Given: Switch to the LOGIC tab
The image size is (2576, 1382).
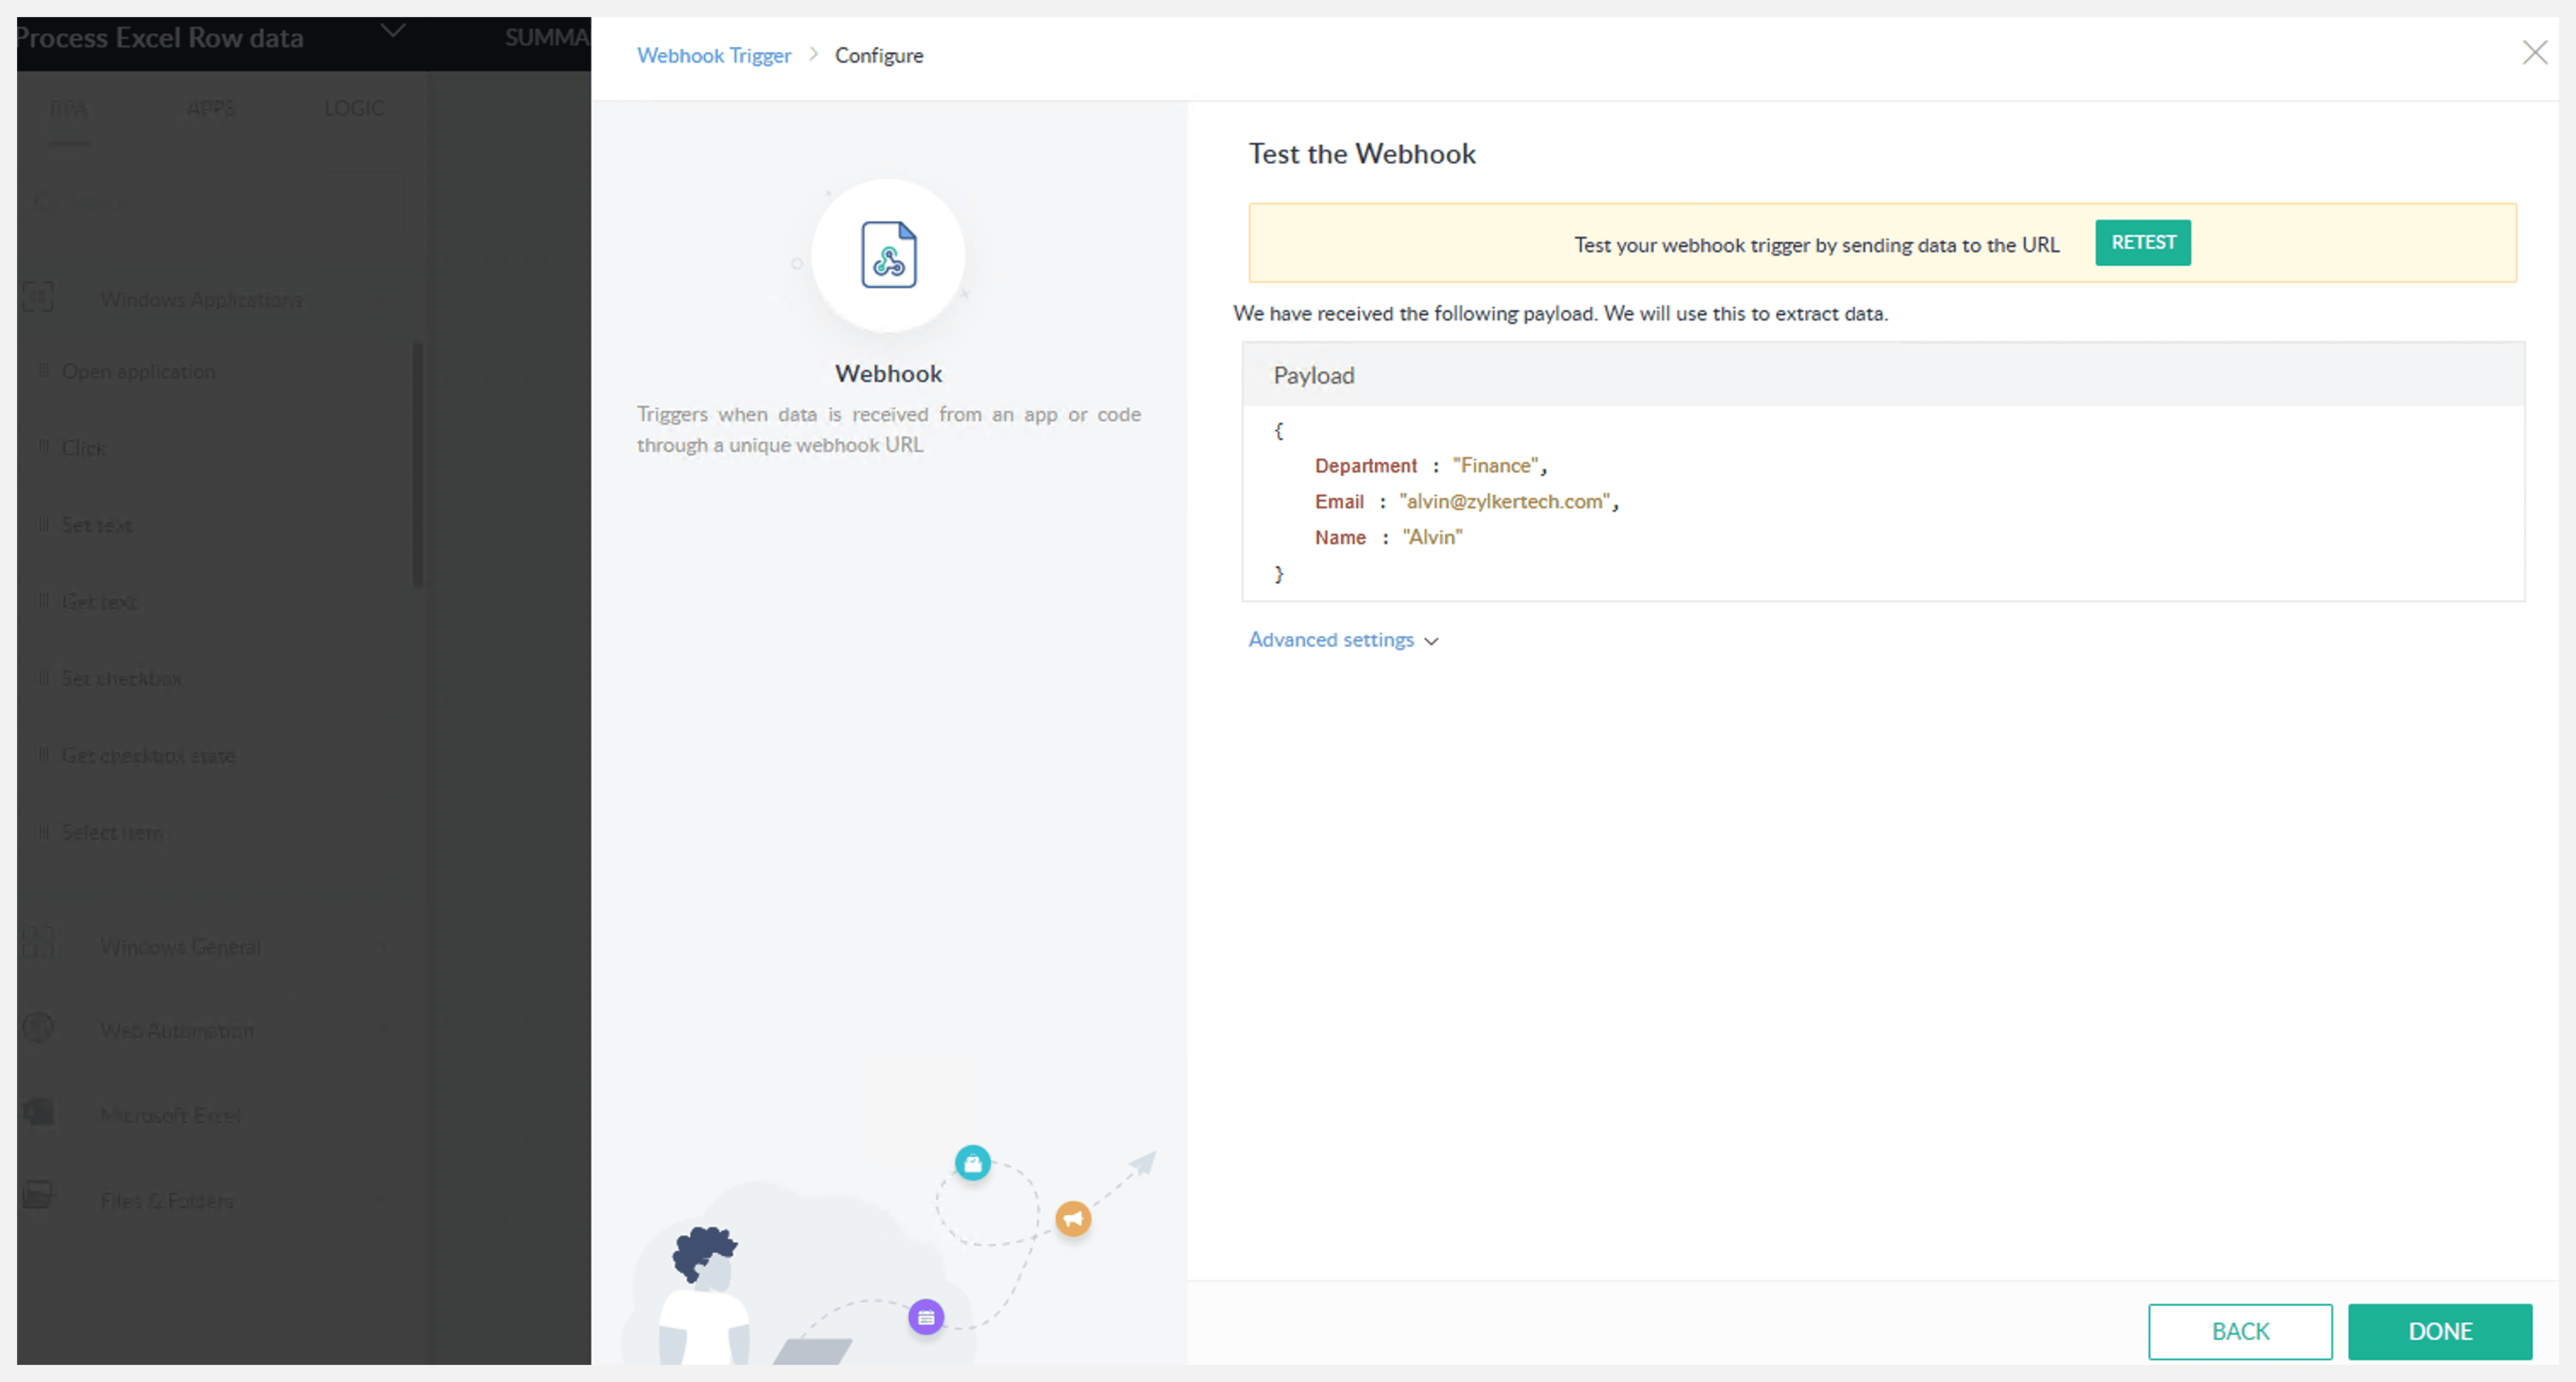Looking at the screenshot, I should tap(353, 108).
